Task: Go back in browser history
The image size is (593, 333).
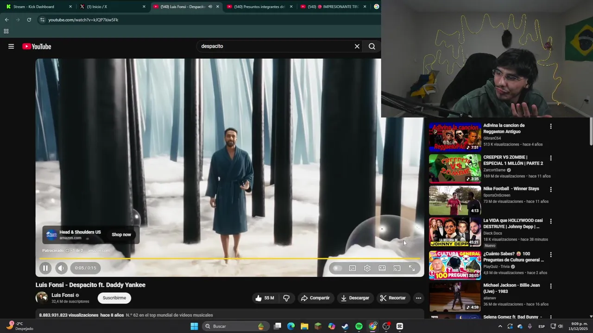Action: point(6,20)
